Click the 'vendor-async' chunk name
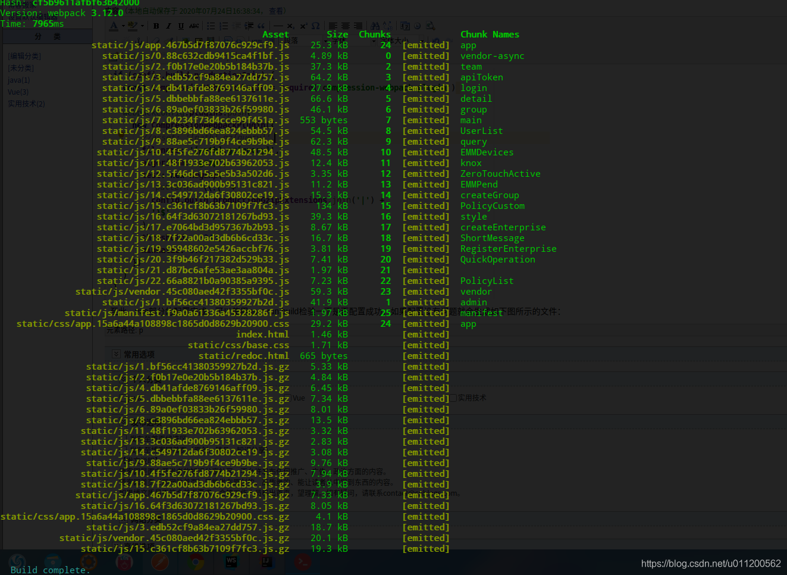787x575 pixels. pyautogui.click(x=493, y=56)
